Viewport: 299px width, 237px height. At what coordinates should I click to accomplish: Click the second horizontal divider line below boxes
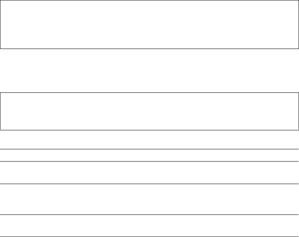149,149
